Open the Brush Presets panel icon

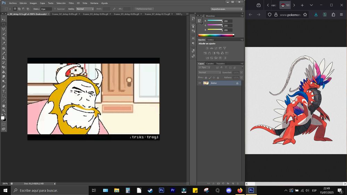click(193, 31)
